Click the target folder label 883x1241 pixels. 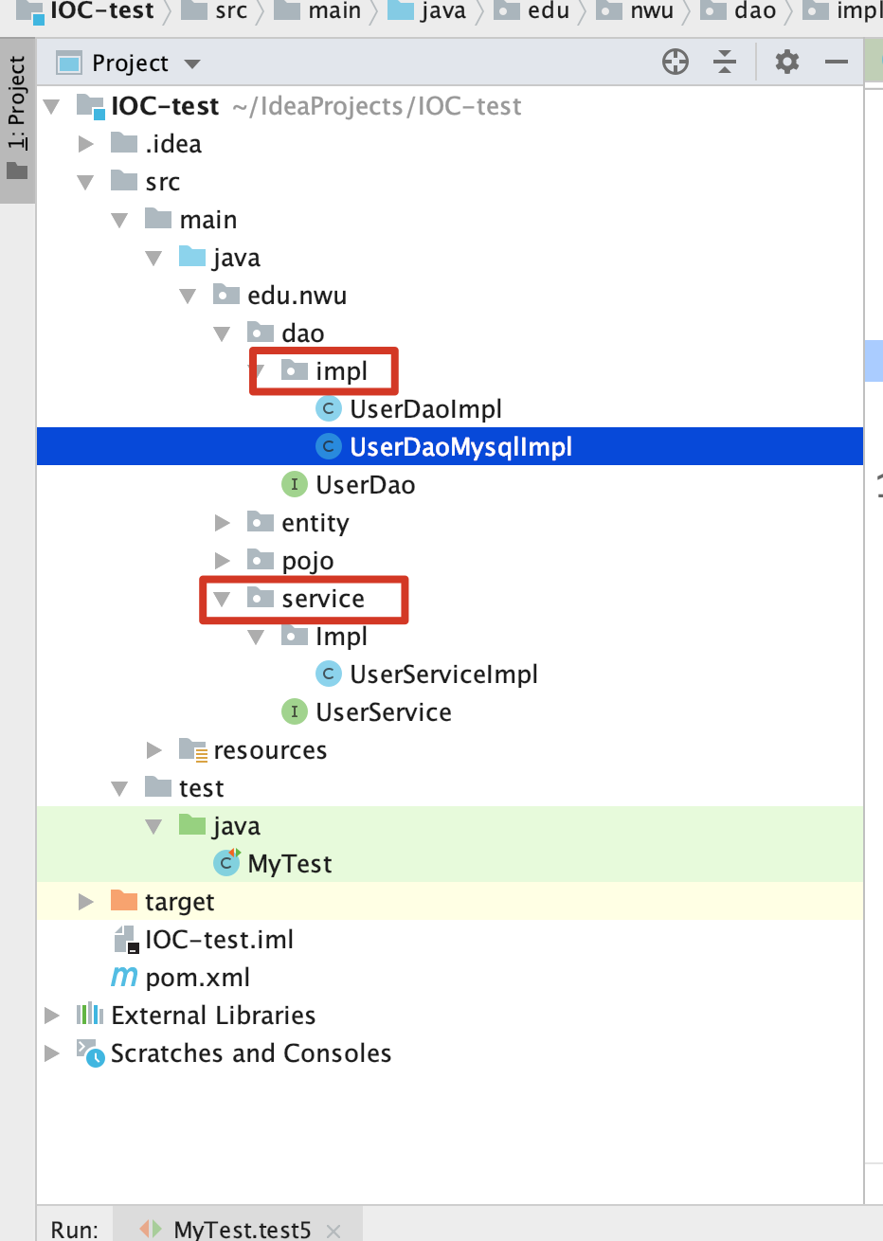point(179,902)
